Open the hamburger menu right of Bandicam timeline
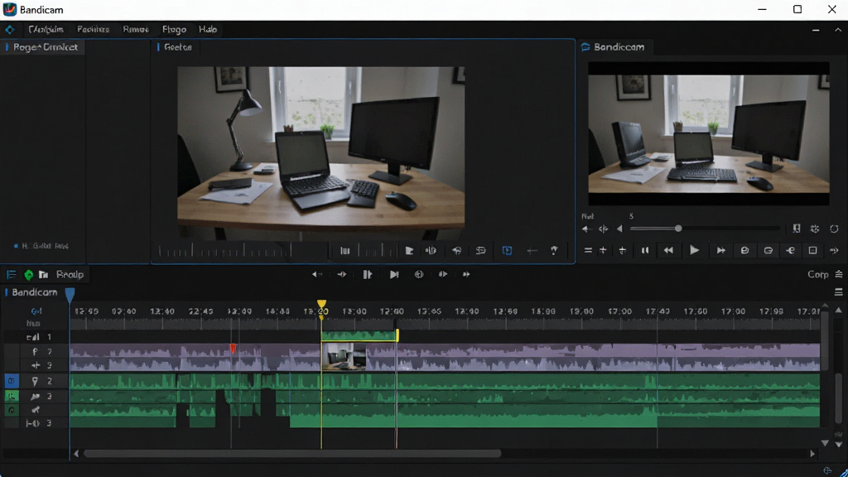848x477 pixels. [x=839, y=292]
